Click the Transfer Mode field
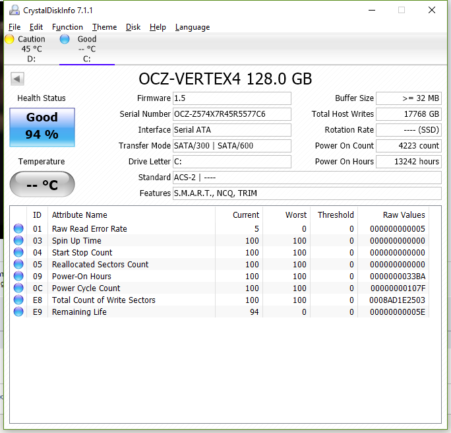Viewport: 451px width, 433px height. coord(232,146)
